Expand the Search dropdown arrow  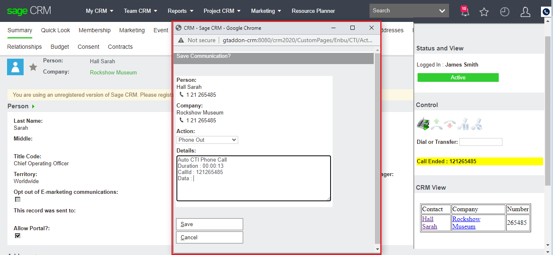click(x=442, y=11)
